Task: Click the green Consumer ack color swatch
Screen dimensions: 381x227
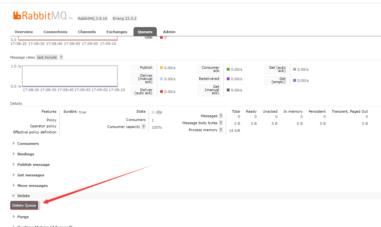Action: [x=228, y=69]
